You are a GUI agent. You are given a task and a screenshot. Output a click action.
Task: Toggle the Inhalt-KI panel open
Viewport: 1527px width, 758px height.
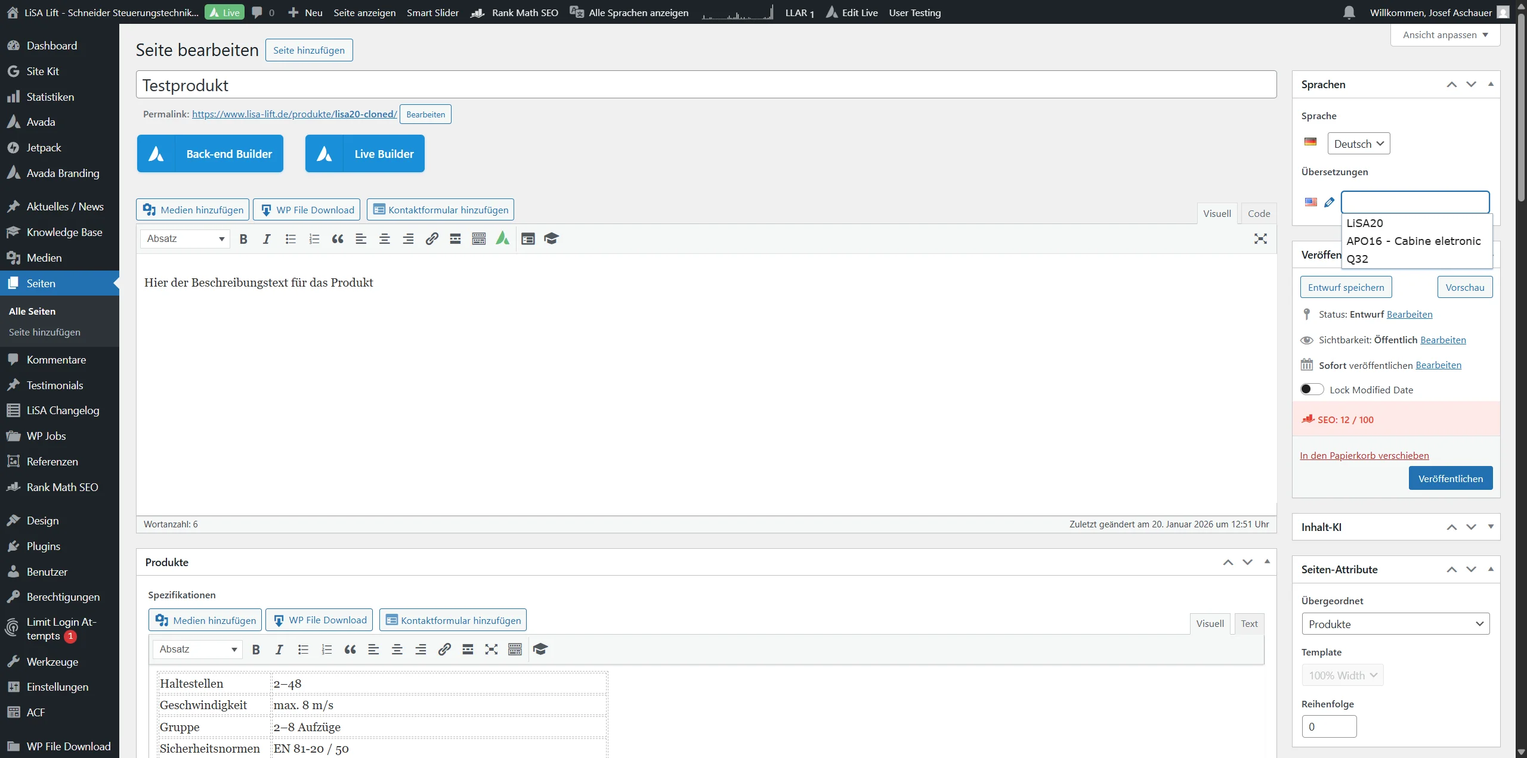1491,527
